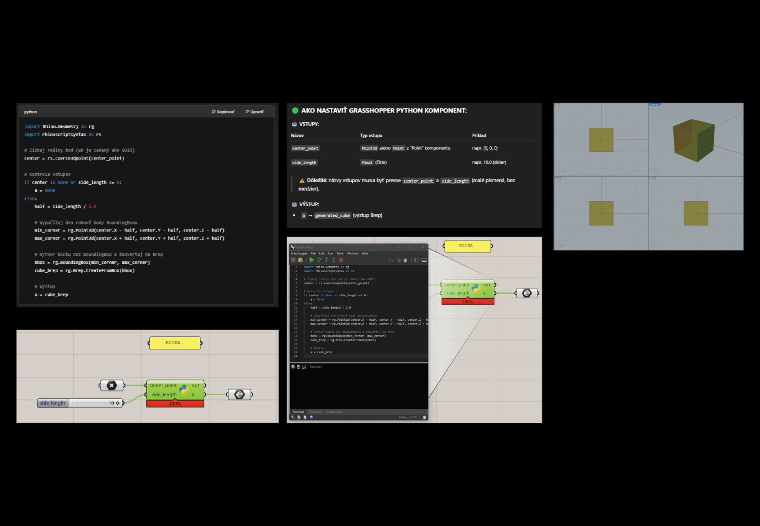Open the Run menu
Screen dimensions: 760x526
click(x=330, y=253)
